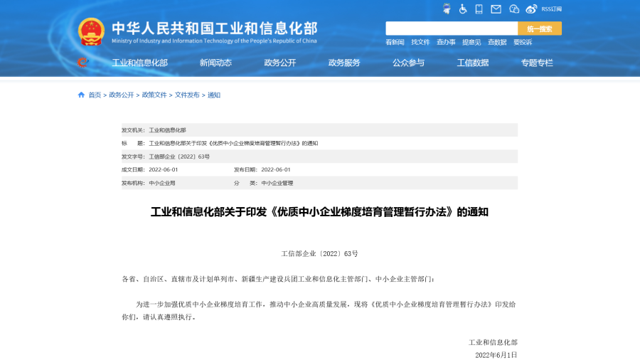Open 政务公开 navigation menu
Image resolution: width=640 pixels, height=360 pixels.
click(x=280, y=63)
